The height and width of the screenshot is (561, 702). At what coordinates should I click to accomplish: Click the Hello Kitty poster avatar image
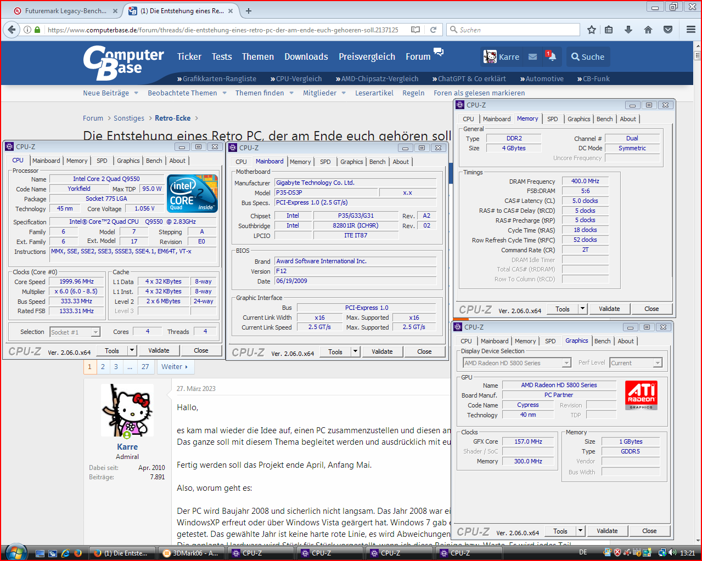127,410
